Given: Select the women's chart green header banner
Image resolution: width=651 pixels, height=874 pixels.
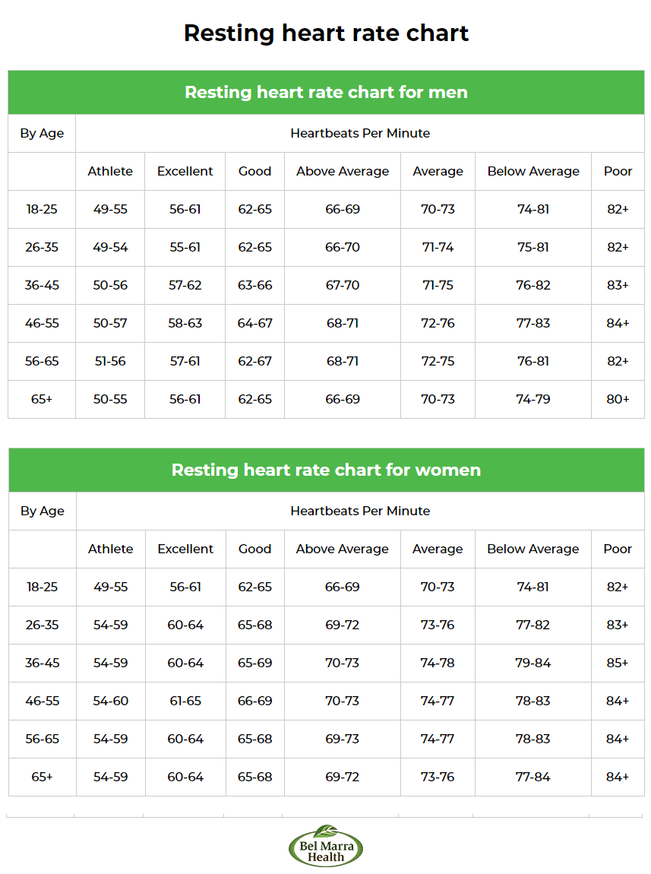Looking at the screenshot, I should click(x=326, y=470).
